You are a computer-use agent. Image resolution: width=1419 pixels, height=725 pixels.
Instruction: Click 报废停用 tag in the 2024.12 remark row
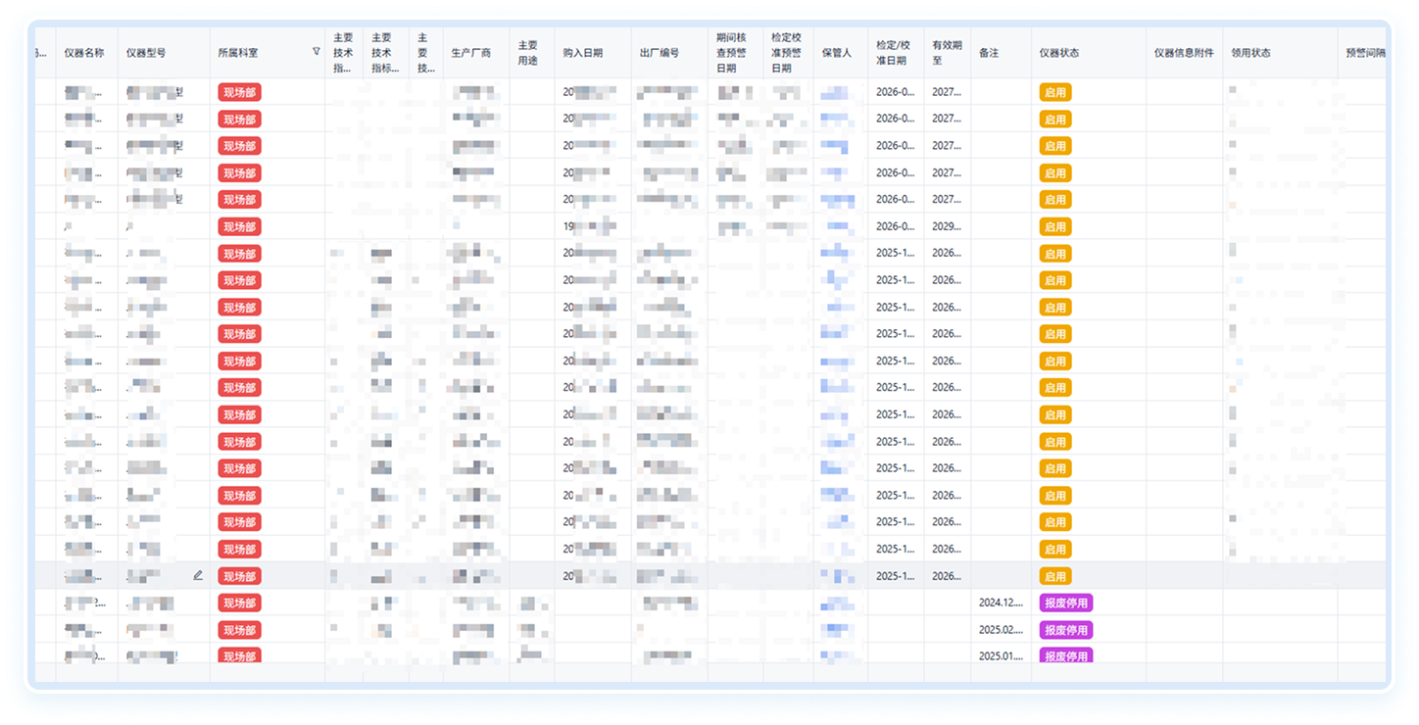click(1065, 604)
